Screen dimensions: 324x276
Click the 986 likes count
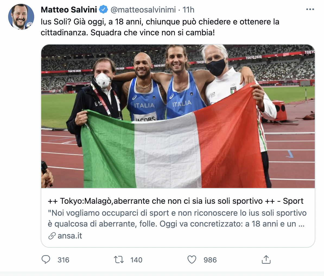210,260
